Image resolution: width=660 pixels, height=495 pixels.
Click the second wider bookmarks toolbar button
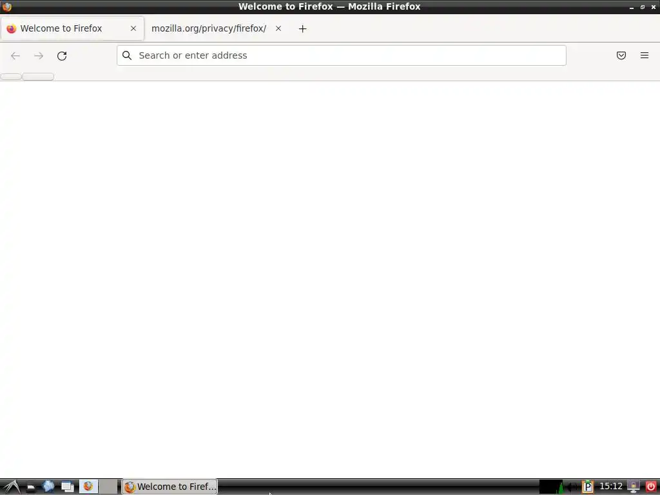pyautogui.click(x=38, y=77)
